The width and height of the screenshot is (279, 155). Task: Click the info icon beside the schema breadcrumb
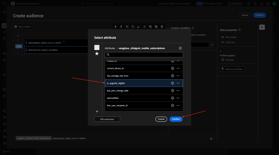point(180,48)
